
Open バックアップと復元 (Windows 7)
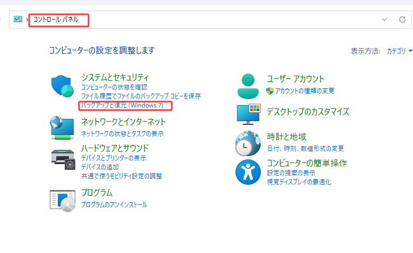[x=122, y=105]
